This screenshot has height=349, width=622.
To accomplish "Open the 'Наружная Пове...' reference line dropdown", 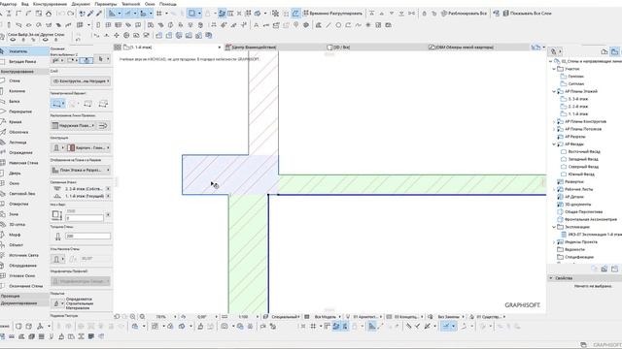I will pyautogui.click(x=74, y=125).
